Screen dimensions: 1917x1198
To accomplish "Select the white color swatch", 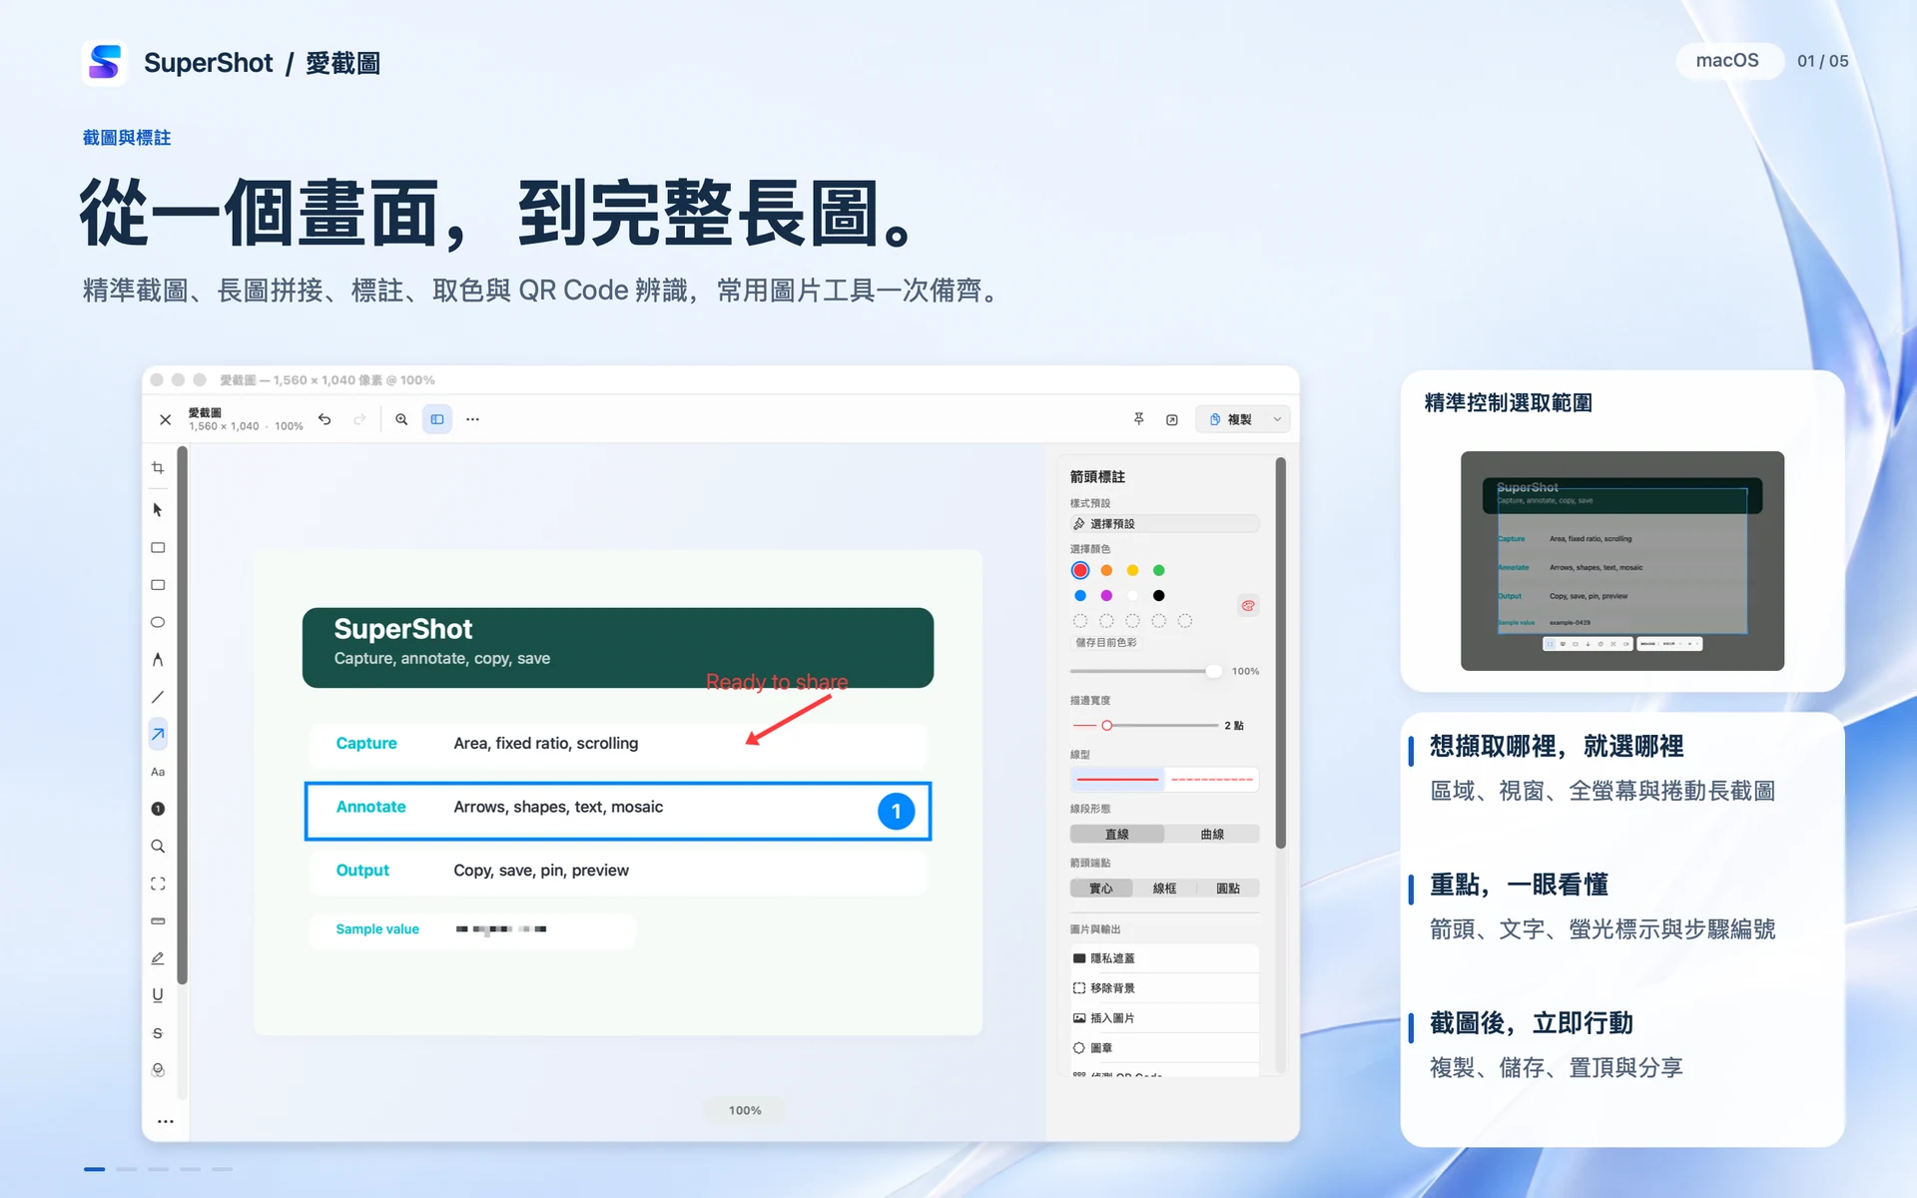I will 1132,596.
